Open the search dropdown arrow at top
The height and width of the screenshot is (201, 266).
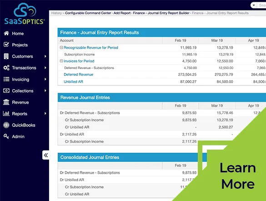(x=254, y=5)
